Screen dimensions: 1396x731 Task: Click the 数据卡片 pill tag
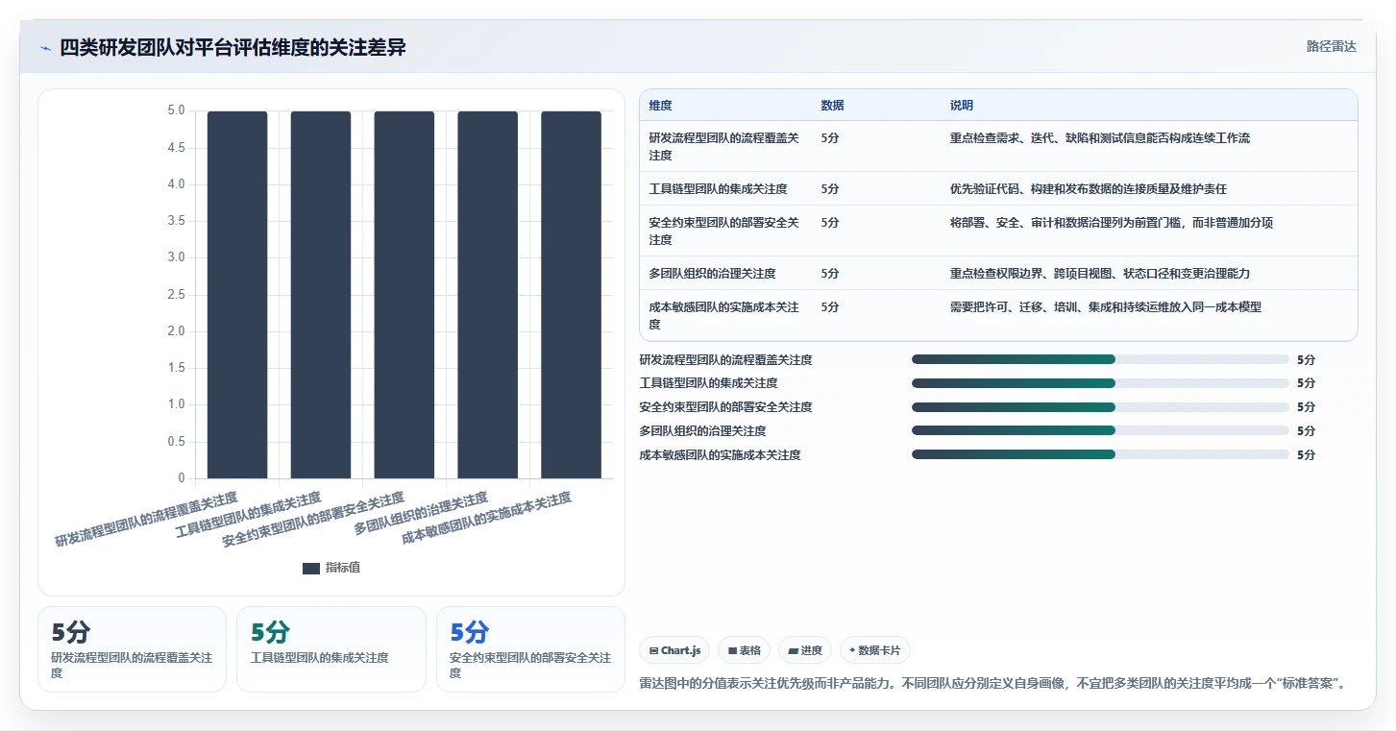(x=874, y=650)
